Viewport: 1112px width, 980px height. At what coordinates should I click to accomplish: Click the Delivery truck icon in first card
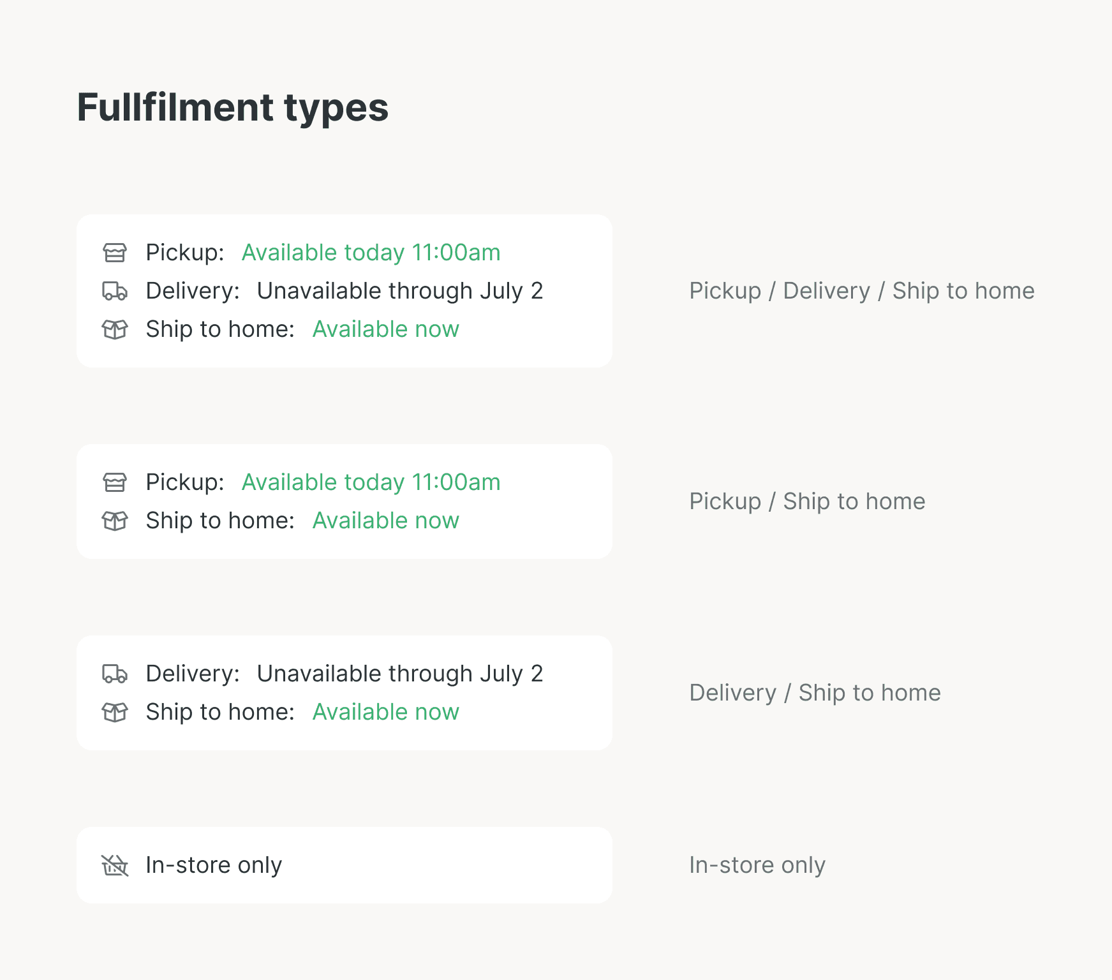115,291
